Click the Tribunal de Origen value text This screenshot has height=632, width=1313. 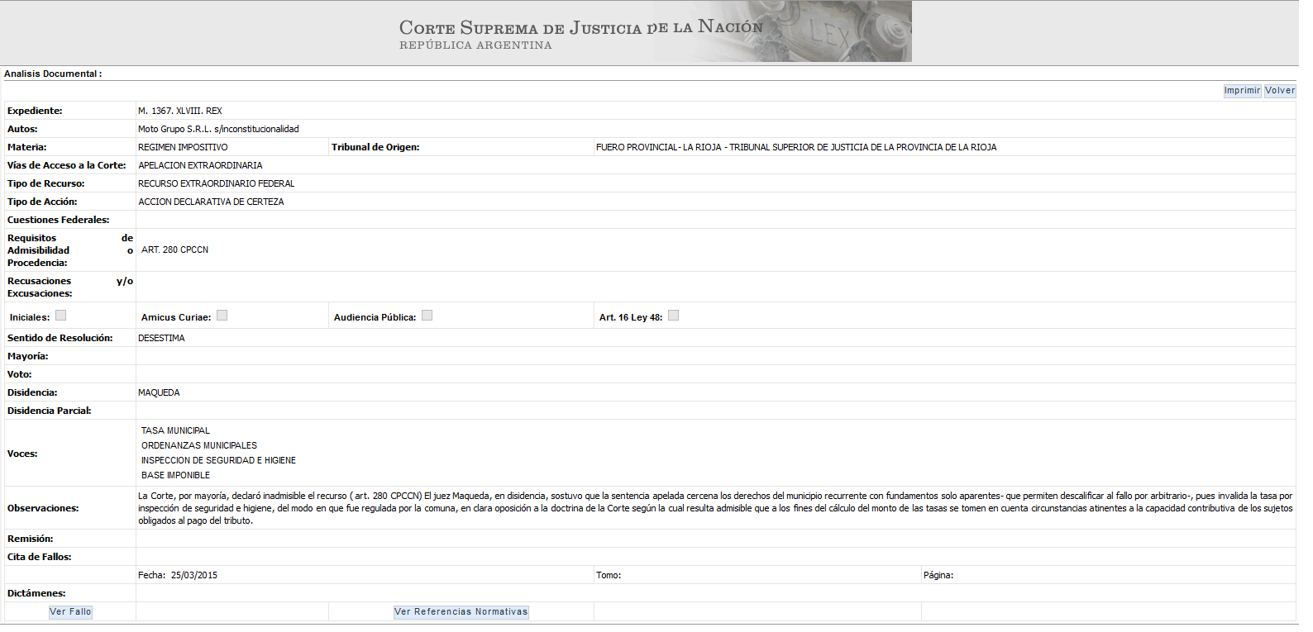tap(795, 147)
